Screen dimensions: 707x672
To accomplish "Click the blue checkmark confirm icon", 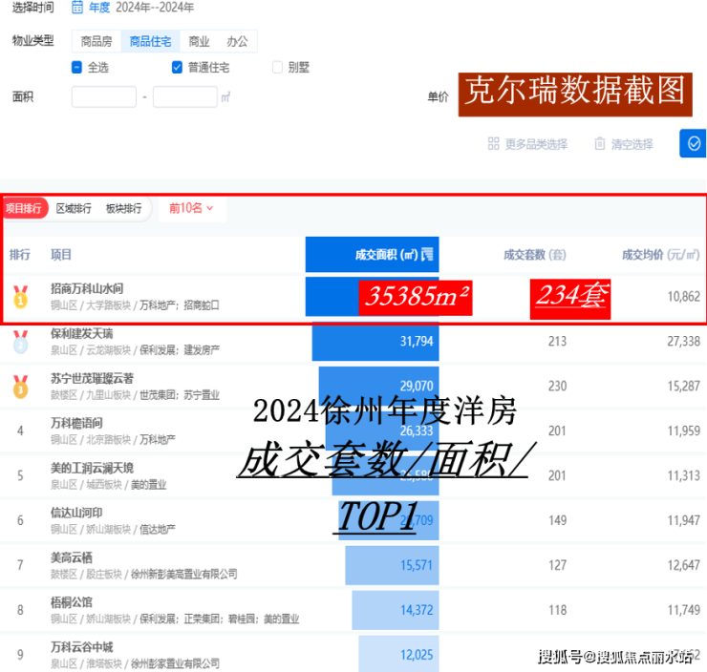I will tap(694, 143).
